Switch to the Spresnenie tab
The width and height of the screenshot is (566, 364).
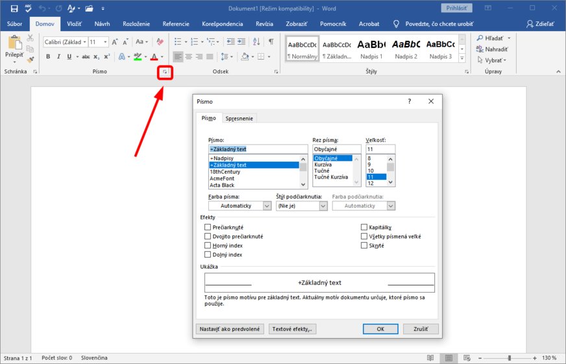pyautogui.click(x=240, y=118)
